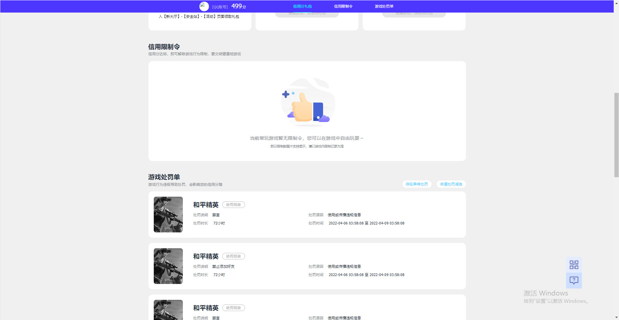619x320 pixels.
Task: Click the [QQ账号] label in header
Action: [220, 7]
